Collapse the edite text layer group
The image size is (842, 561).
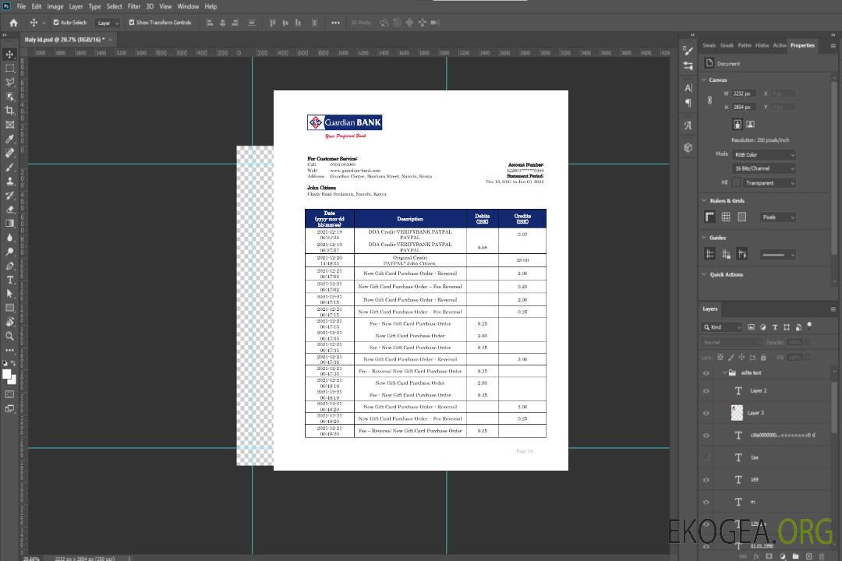(x=723, y=372)
